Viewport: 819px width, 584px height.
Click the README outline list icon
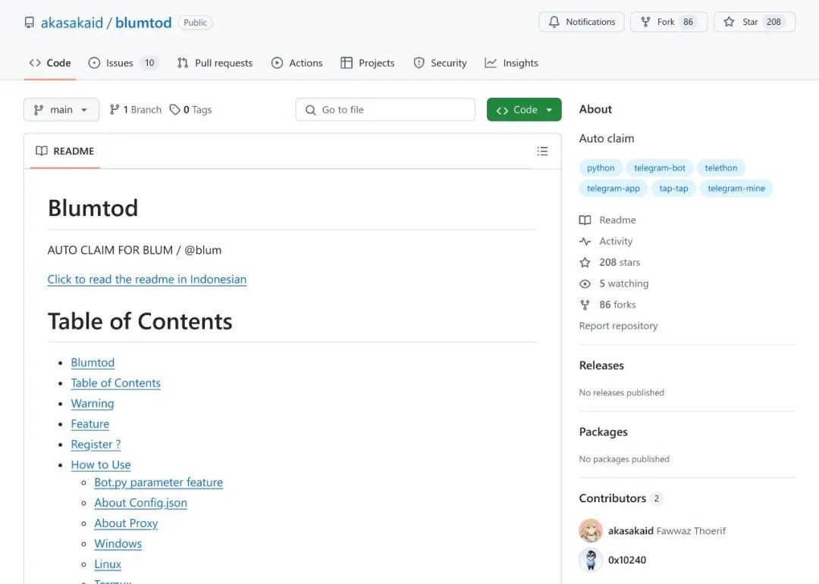click(542, 151)
